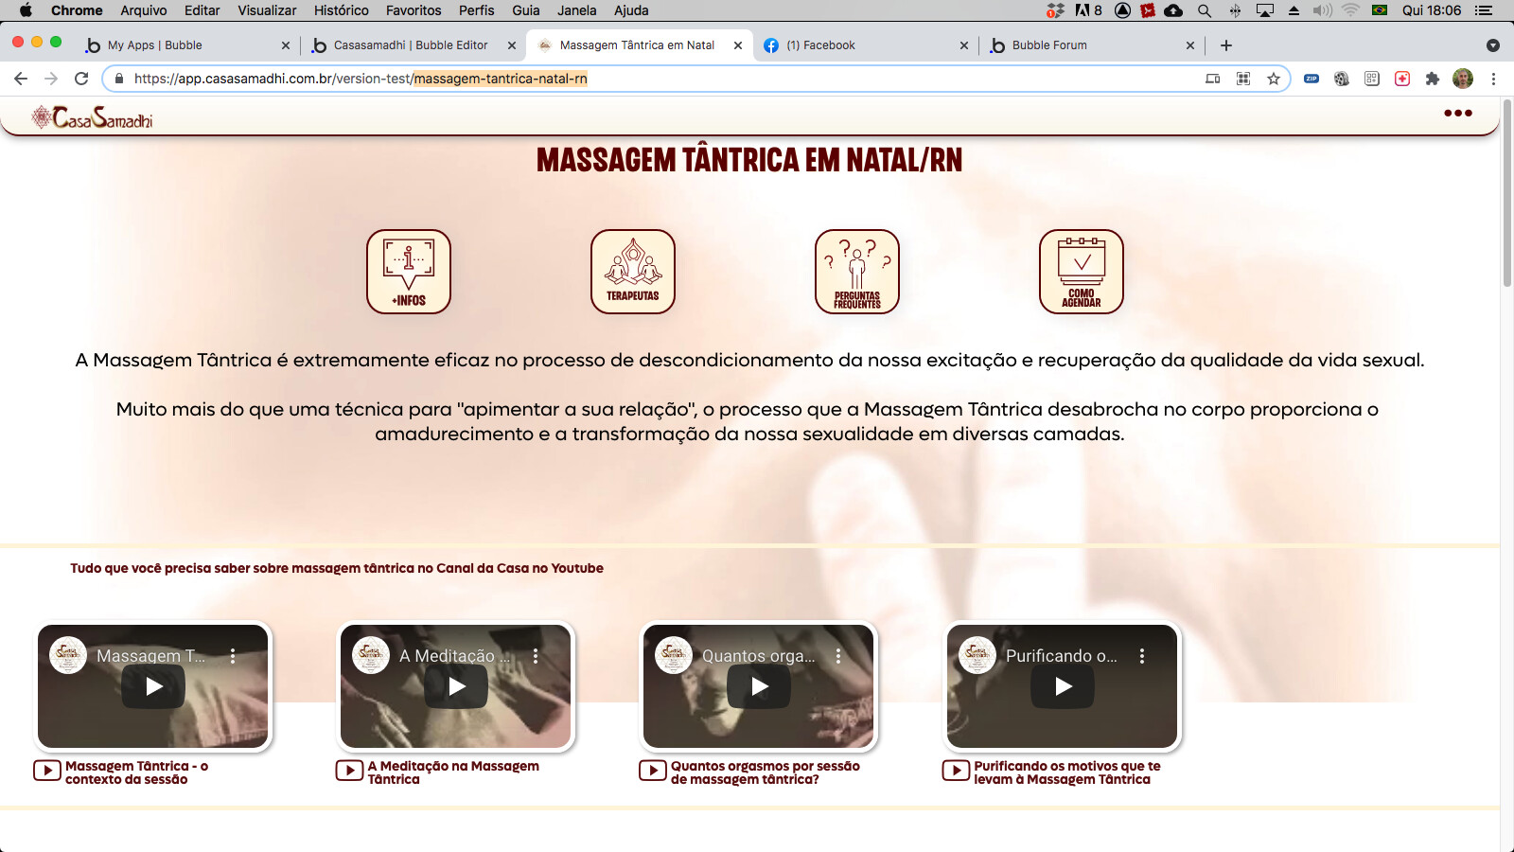Open the +INFOS icon button
This screenshot has width=1514, height=852.
pyautogui.click(x=409, y=272)
